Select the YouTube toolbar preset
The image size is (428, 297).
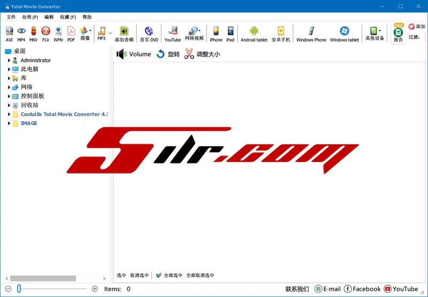172,34
